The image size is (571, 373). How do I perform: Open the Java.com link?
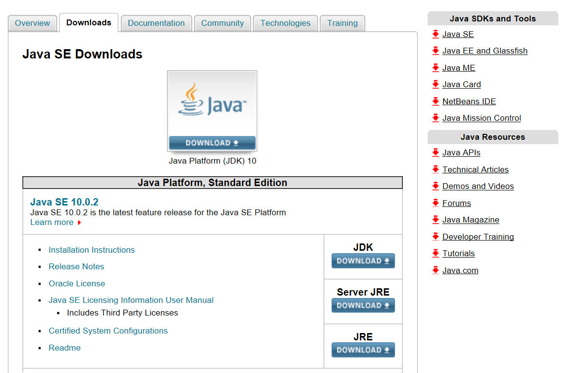[460, 271]
